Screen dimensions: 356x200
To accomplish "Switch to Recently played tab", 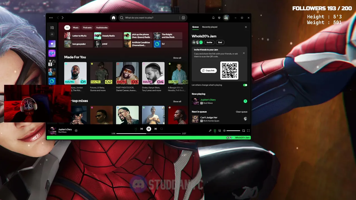I will coord(210,27).
